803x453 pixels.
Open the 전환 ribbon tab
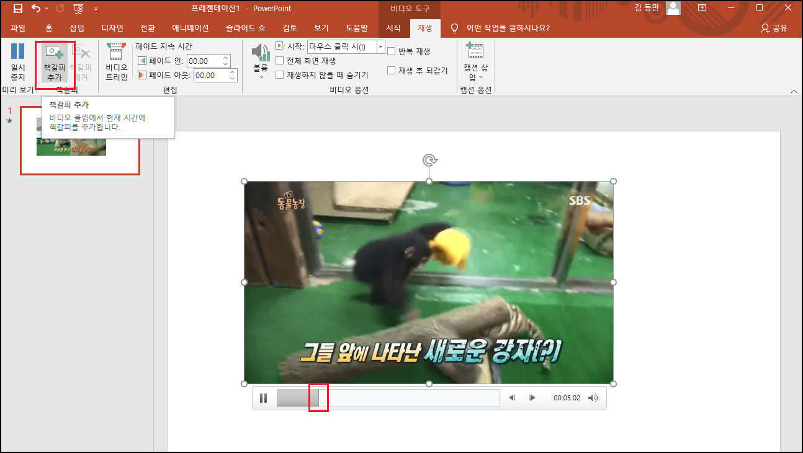(148, 28)
